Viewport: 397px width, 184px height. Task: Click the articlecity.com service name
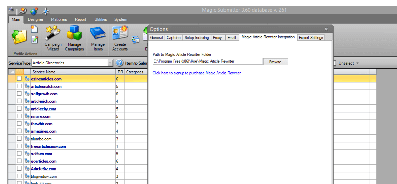pyautogui.click(x=44, y=109)
